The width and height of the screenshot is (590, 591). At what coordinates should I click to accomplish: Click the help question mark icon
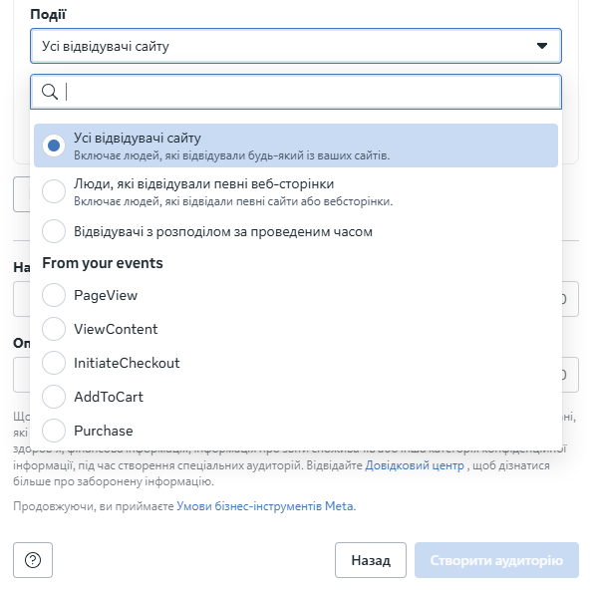pos(33,560)
